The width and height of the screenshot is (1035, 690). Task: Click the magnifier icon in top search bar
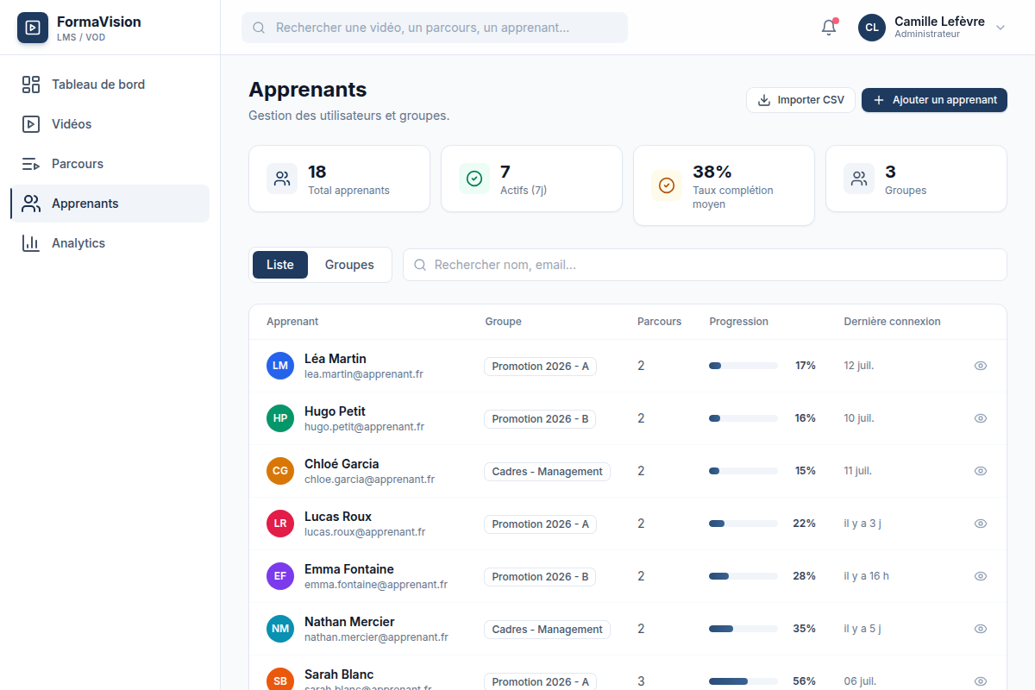click(259, 28)
